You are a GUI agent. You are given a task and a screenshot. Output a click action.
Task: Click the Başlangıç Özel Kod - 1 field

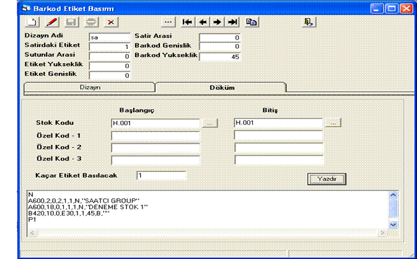pos(156,136)
